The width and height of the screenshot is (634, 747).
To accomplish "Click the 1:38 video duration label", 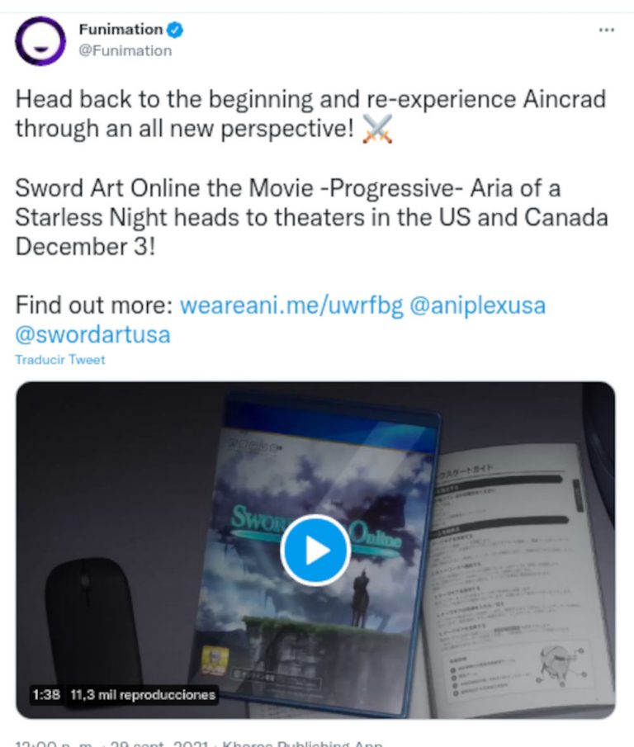I will pyautogui.click(x=46, y=695).
